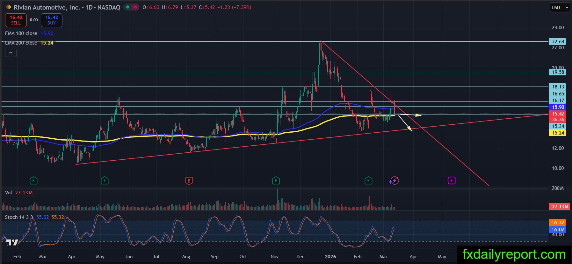The image size is (572, 264).
Task: Click the 18.13 price level label
Action: 558,87
